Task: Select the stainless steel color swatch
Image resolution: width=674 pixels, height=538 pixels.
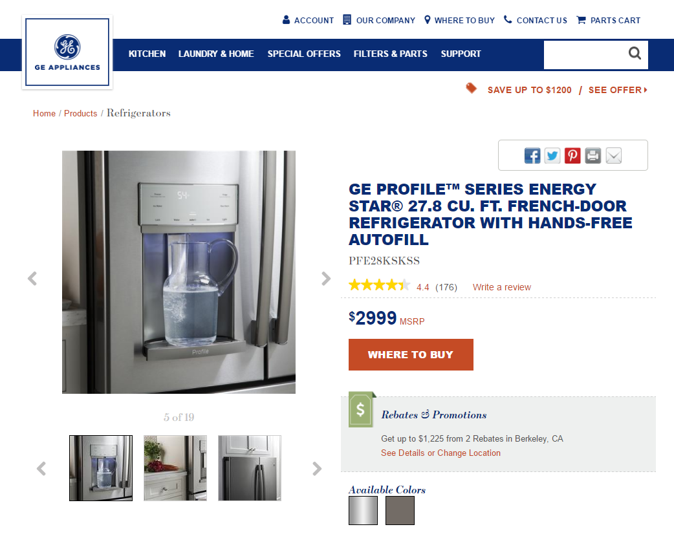Action: coord(364,510)
